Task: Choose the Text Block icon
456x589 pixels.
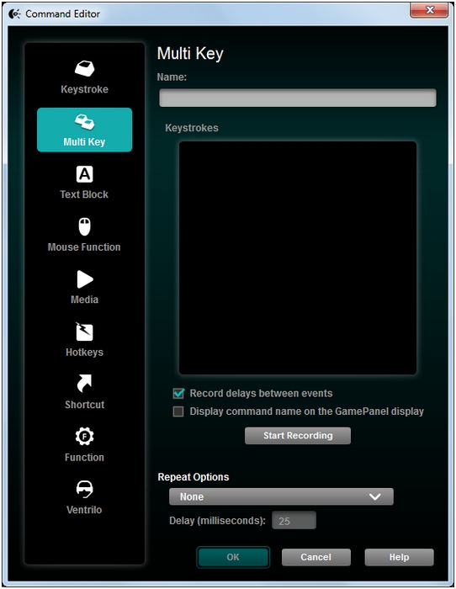Action: coord(84,174)
